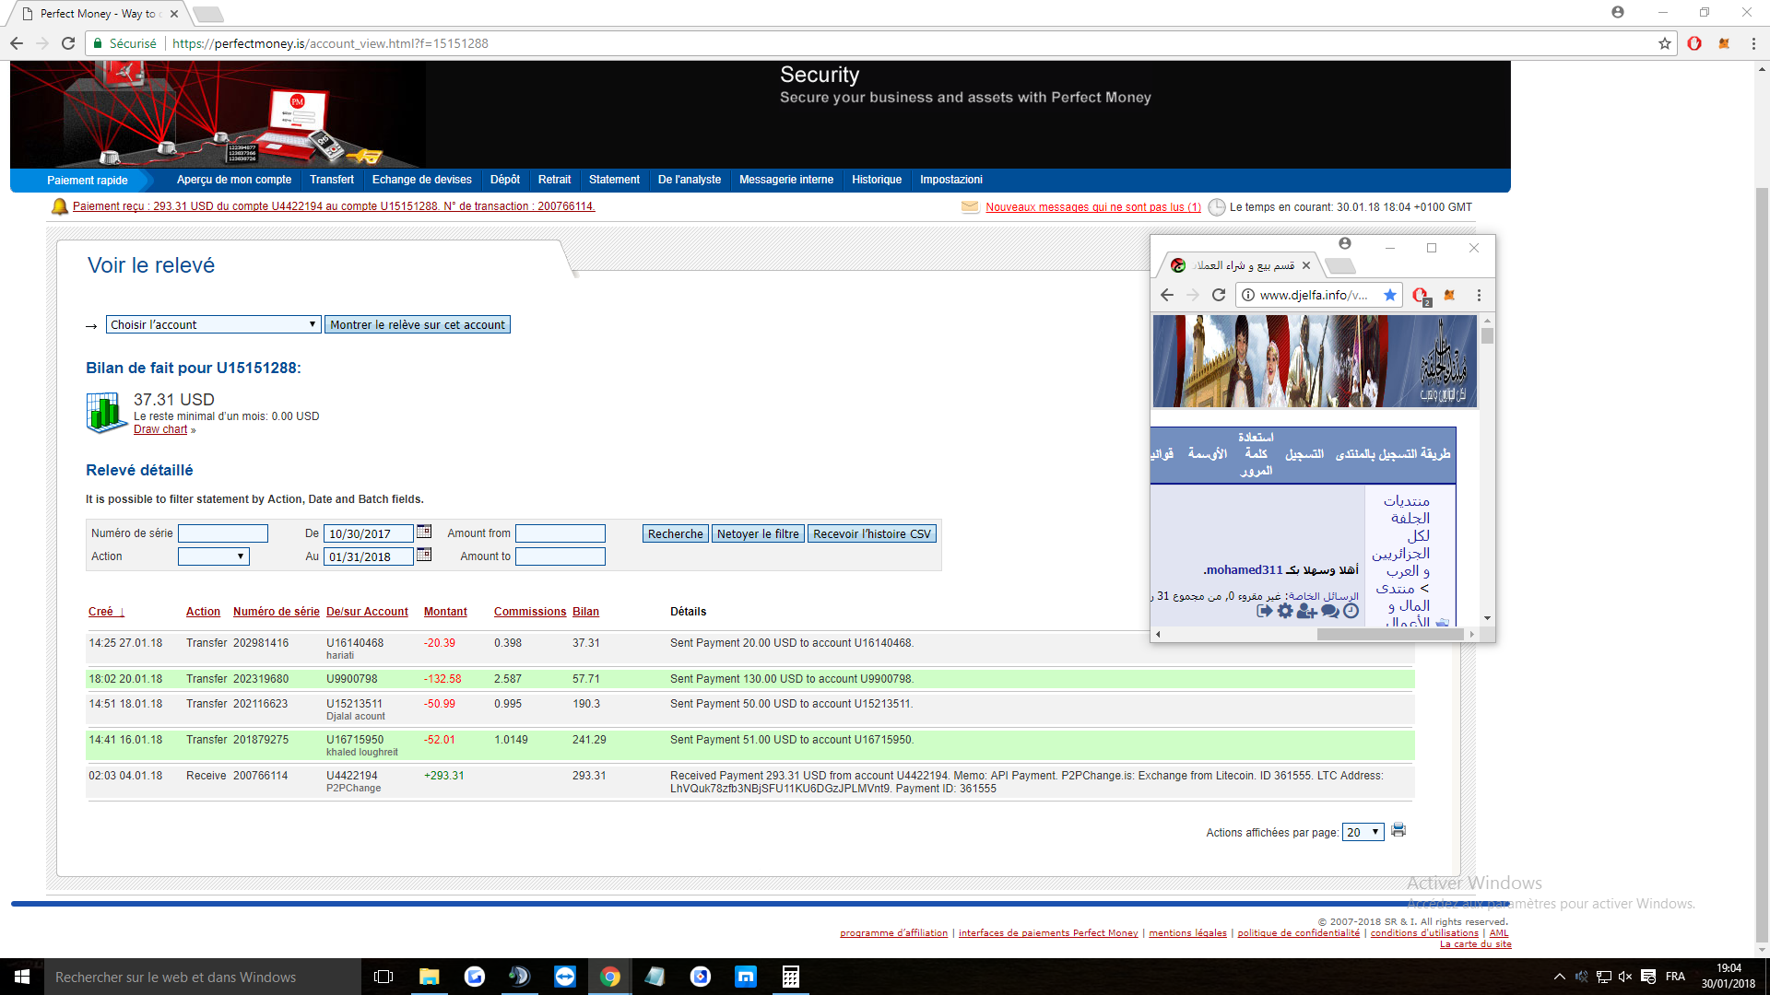This screenshot has width=1770, height=995.
Task: Open the Transfert menu item
Action: click(x=332, y=180)
